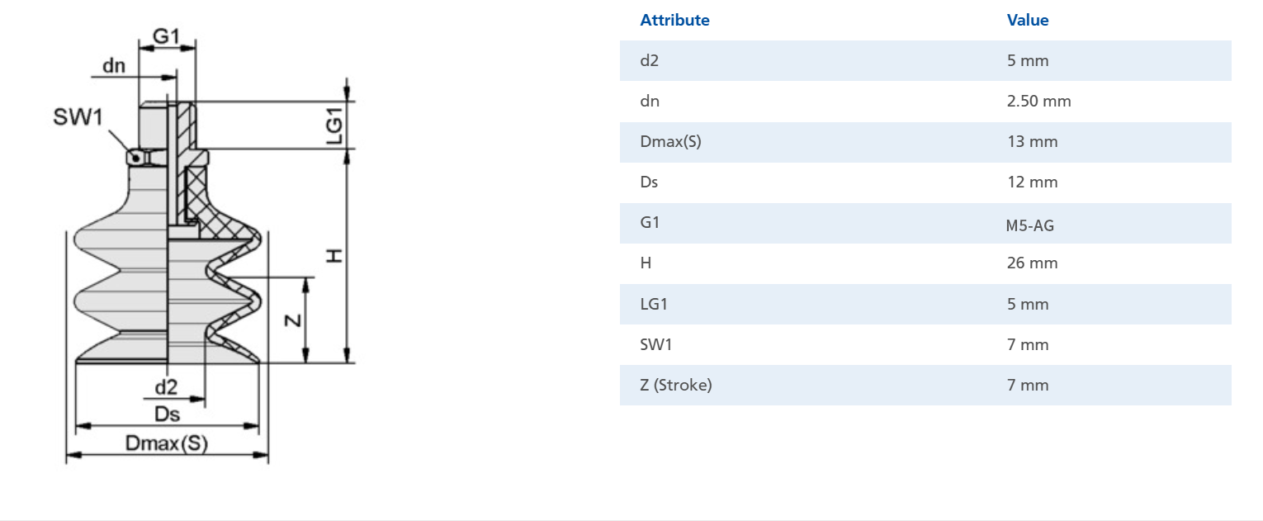Click the Attribute column header
The height and width of the screenshot is (521, 1263).
[x=674, y=21]
